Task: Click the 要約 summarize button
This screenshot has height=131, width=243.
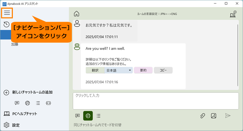Action: point(143,70)
